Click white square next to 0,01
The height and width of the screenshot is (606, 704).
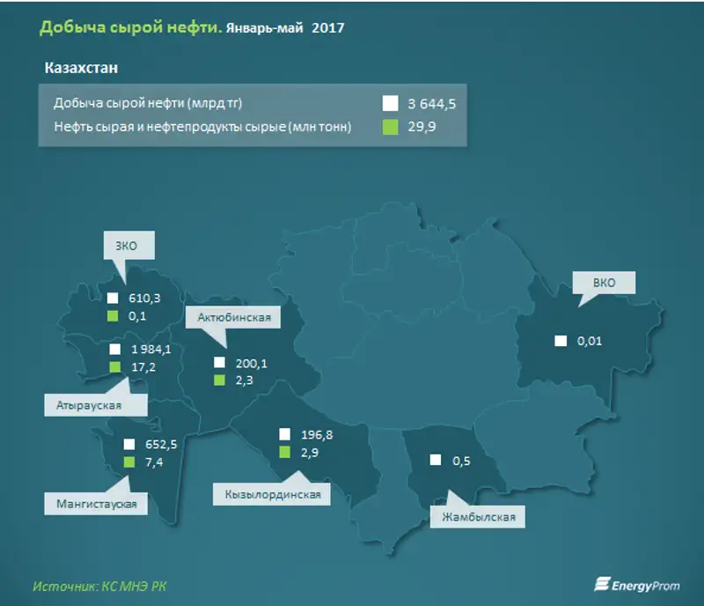pos(561,341)
